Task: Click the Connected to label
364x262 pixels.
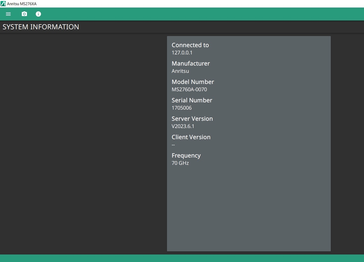Action: pos(190,45)
